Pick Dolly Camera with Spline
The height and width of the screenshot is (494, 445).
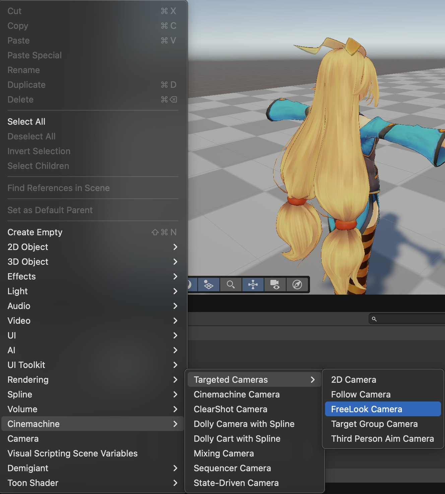tap(244, 424)
